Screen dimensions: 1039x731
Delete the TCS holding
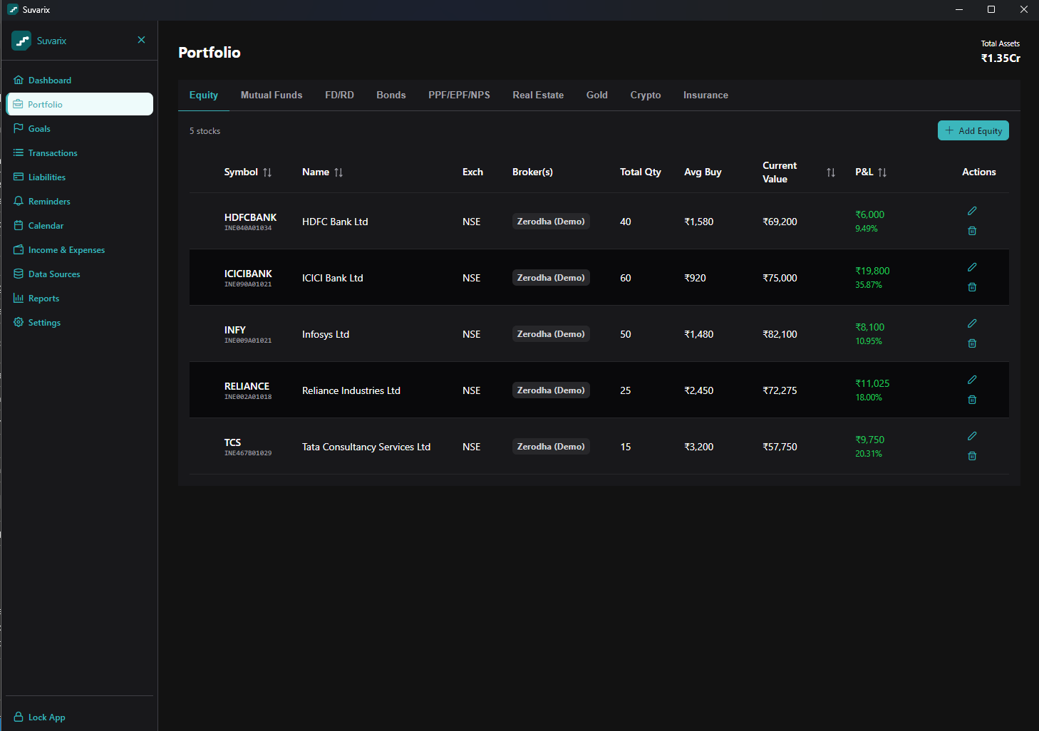tap(972, 456)
